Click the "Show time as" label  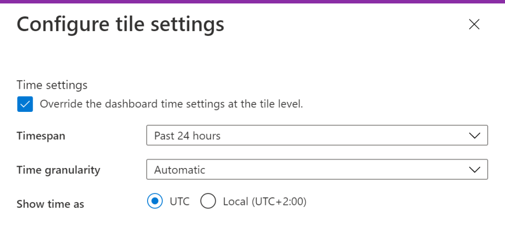coord(50,204)
